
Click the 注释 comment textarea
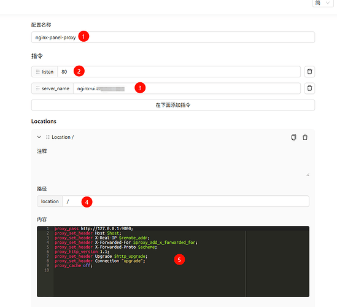click(173, 166)
